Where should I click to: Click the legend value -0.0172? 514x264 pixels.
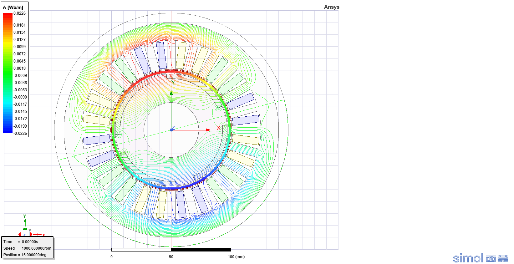pos(20,119)
